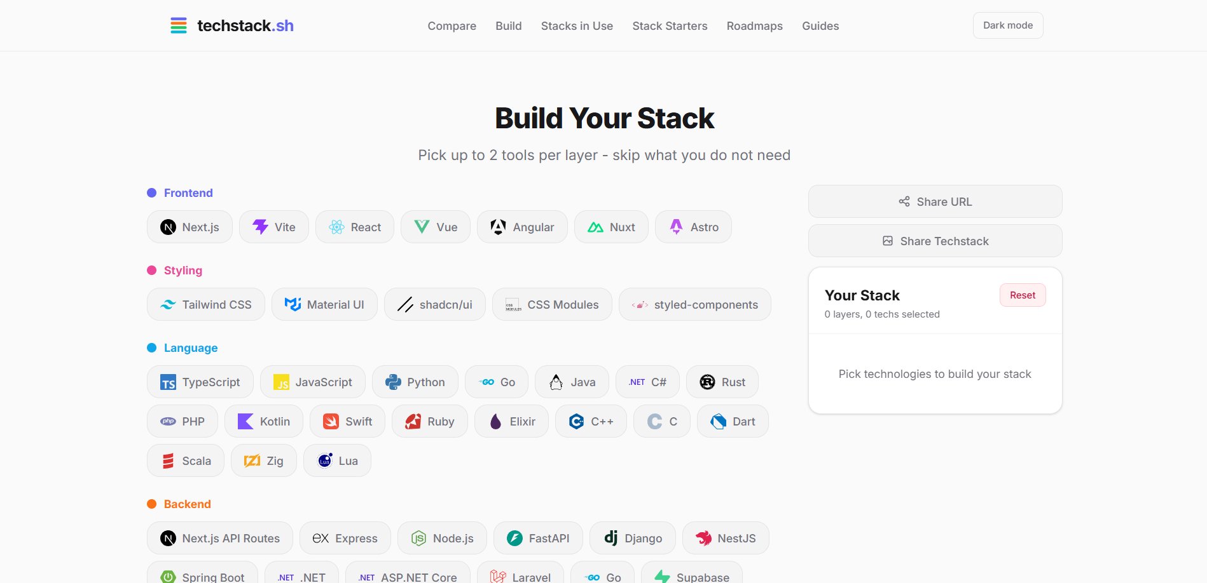1207x583 pixels.
Task: Choose the Django backend icon
Action: coord(611,538)
